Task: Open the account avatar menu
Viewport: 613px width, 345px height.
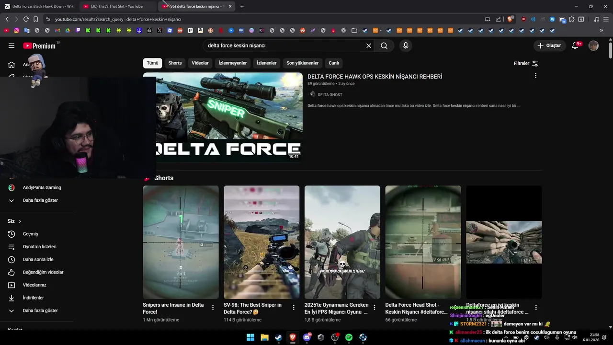Action: [593, 46]
